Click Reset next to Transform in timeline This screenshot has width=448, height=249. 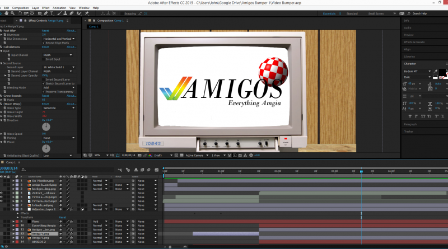coord(63,217)
